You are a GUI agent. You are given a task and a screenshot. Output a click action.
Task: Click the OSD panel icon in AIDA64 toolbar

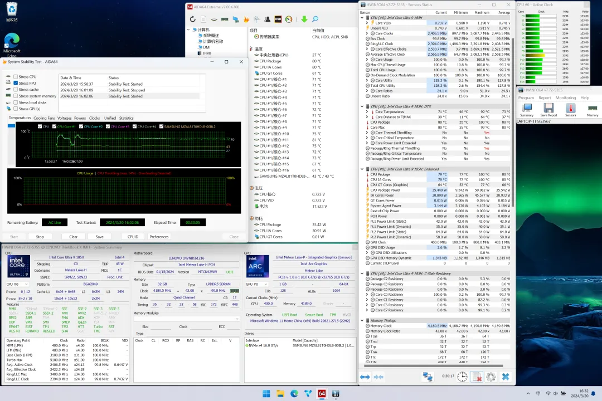[278, 19]
